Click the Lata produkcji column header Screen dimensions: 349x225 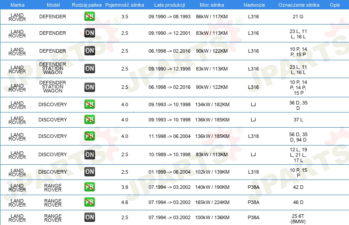pyautogui.click(x=170, y=5)
